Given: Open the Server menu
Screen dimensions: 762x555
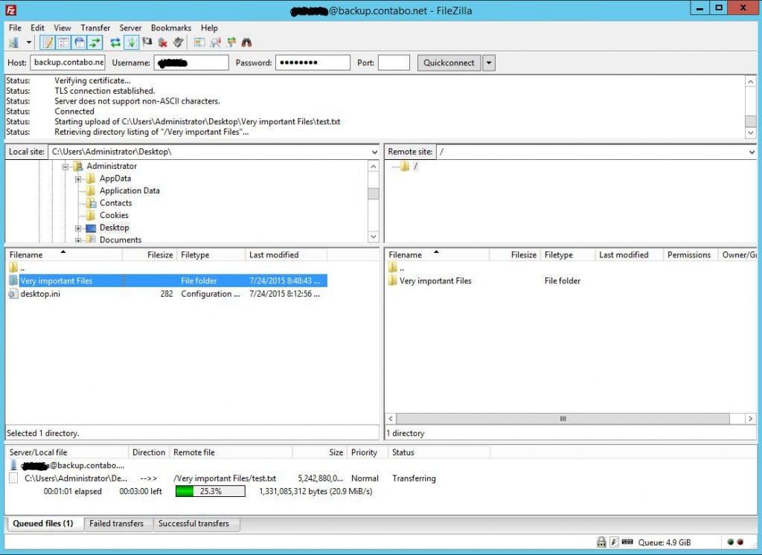Looking at the screenshot, I should point(130,28).
